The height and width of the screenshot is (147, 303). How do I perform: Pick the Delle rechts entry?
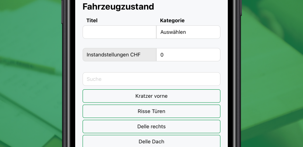151,126
